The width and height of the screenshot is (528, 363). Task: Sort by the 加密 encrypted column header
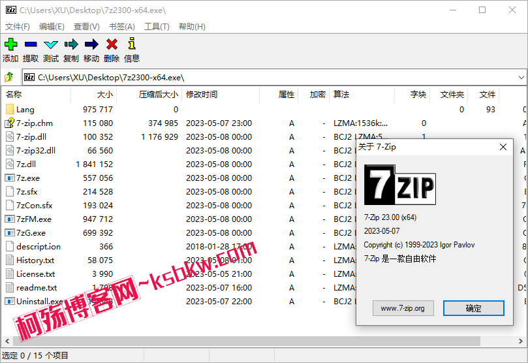coord(313,95)
